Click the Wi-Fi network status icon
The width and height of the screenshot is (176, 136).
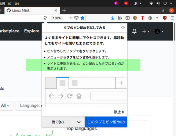click(x=151, y=3)
